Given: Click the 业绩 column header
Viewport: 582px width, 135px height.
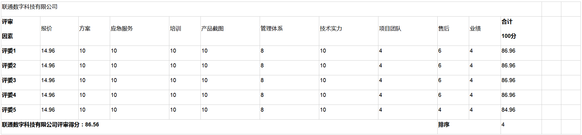Looking at the screenshot, I should [x=475, y=29].
